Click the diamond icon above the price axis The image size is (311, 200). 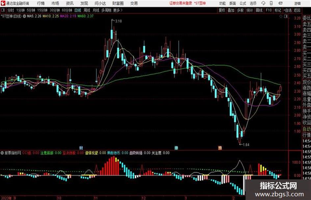[281, 16]
